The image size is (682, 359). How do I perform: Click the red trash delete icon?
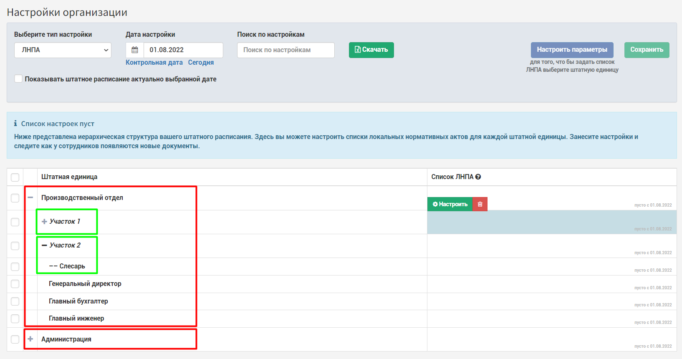click(x=480, y=204)
